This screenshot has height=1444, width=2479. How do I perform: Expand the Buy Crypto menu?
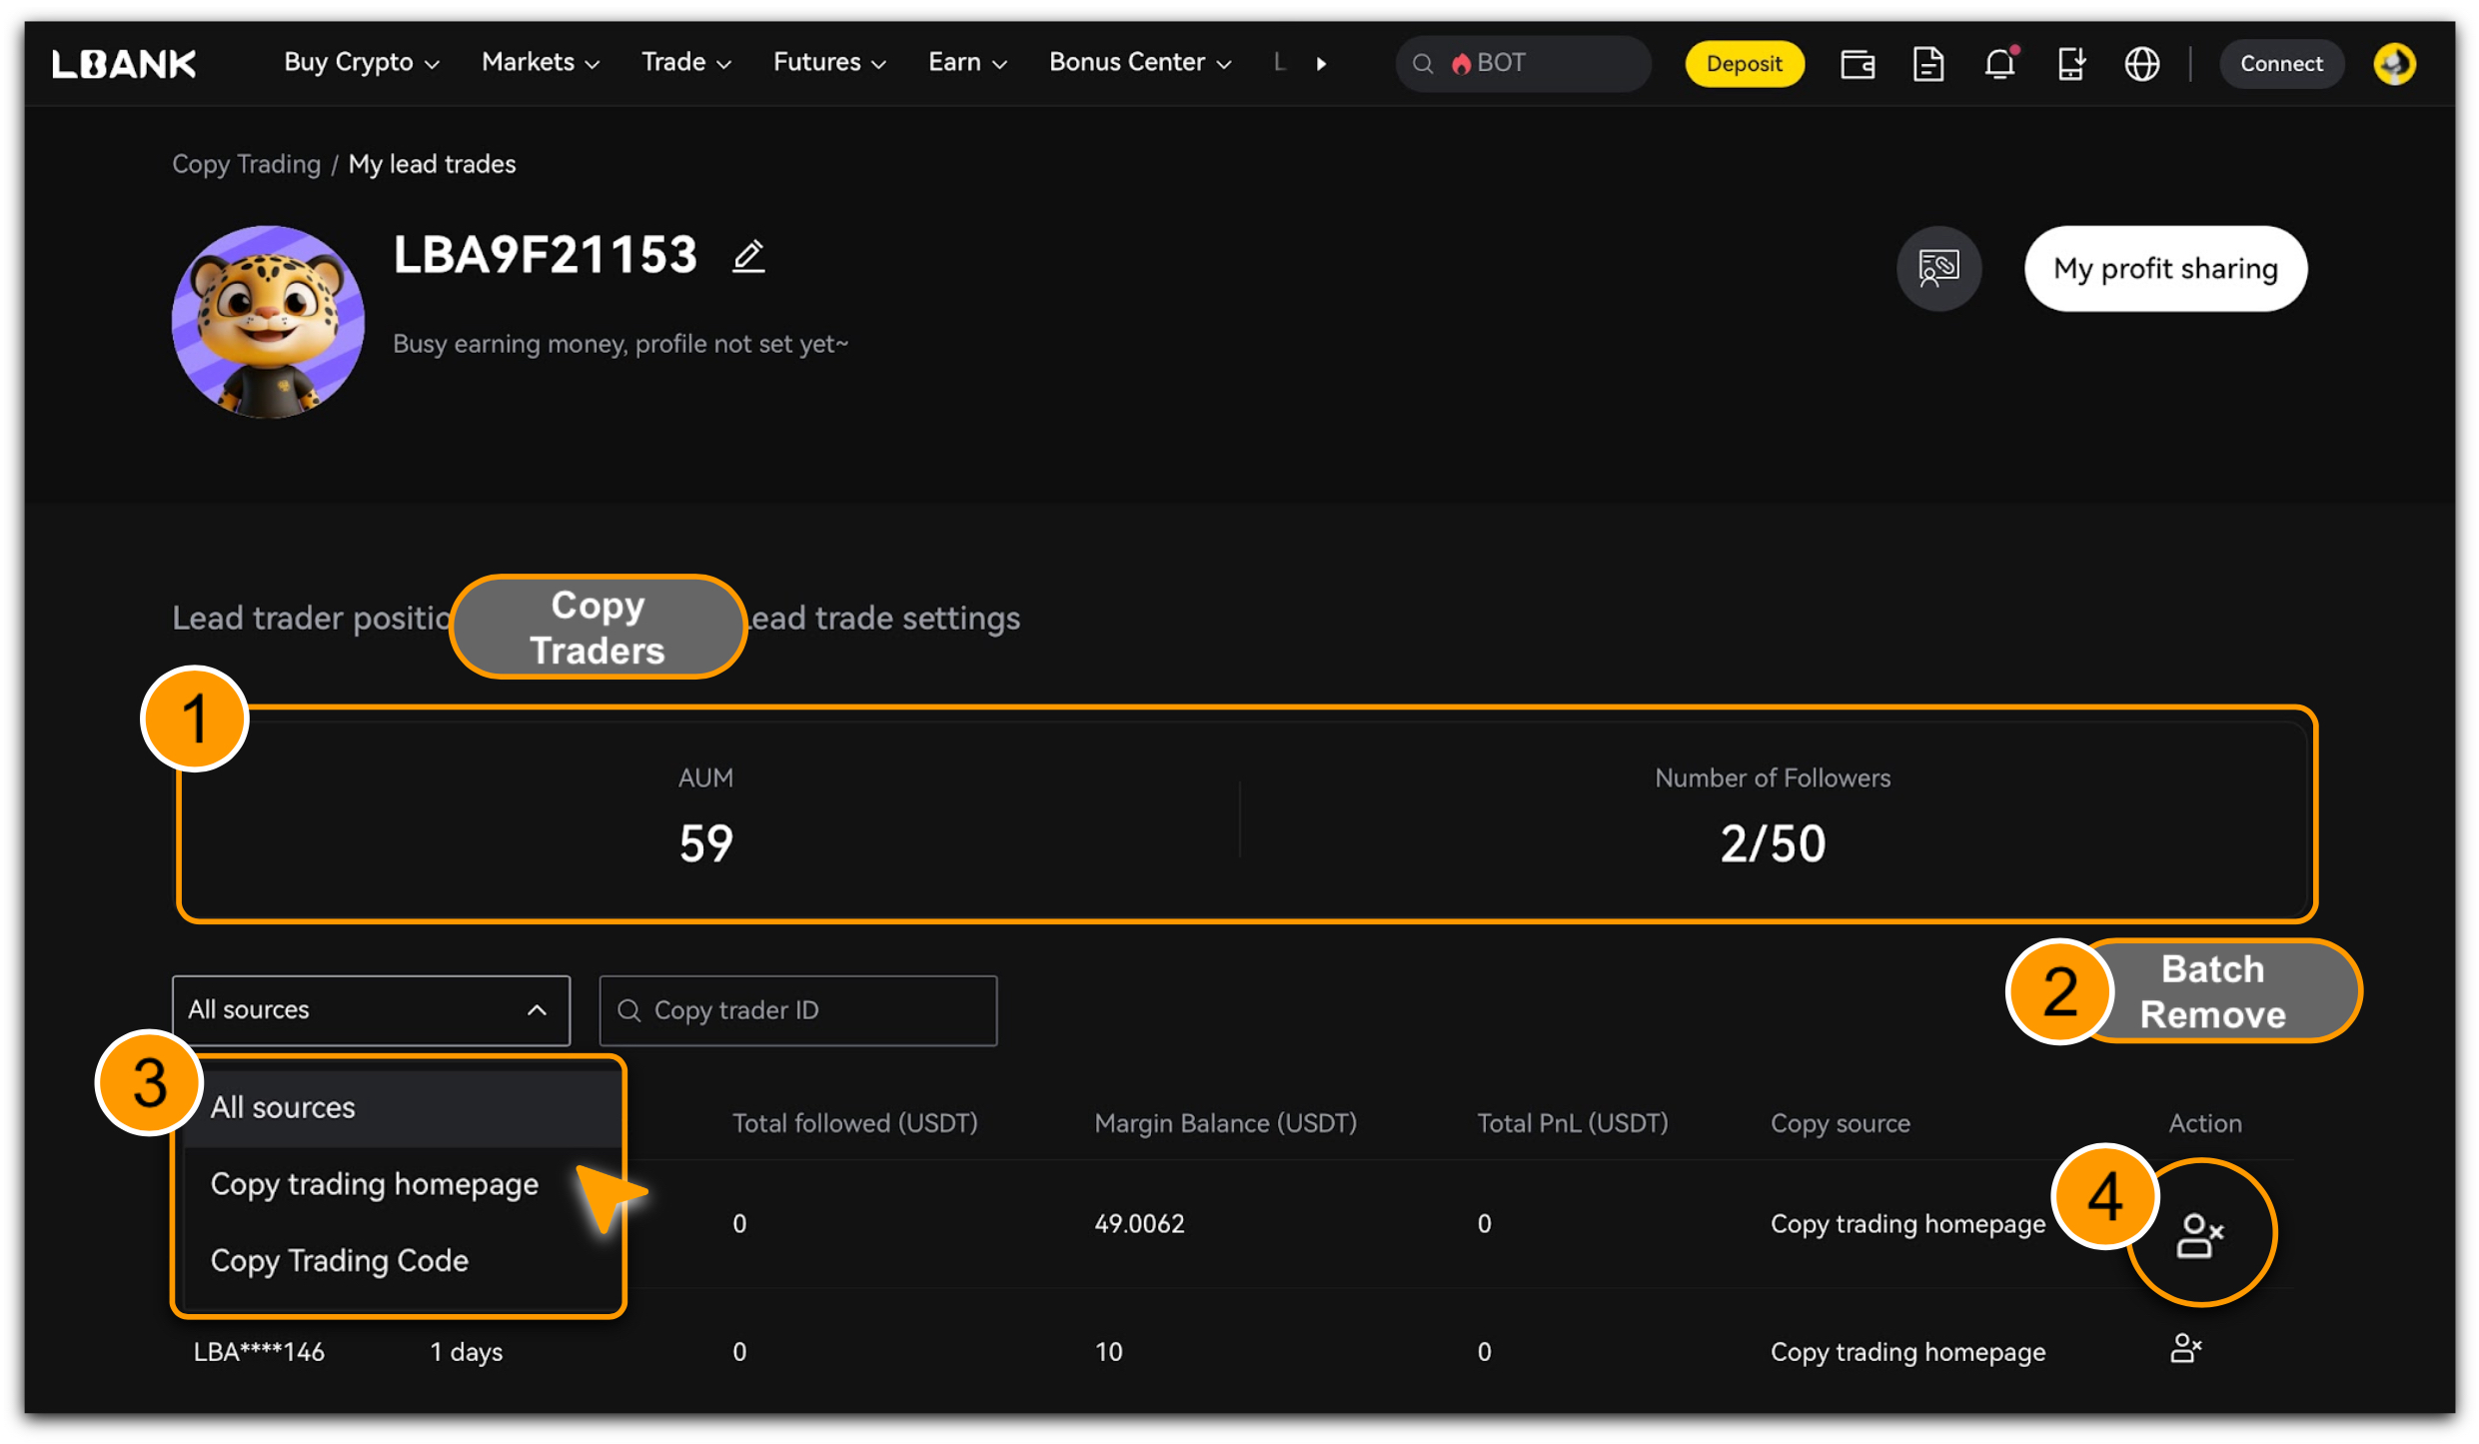click(x=361, y=63)
